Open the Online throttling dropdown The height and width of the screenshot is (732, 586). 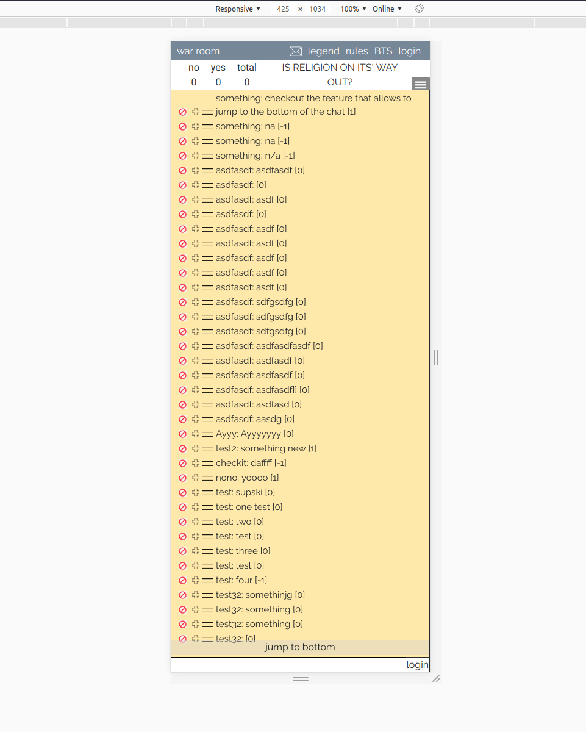pyautogui.click(x=387, y=9)
